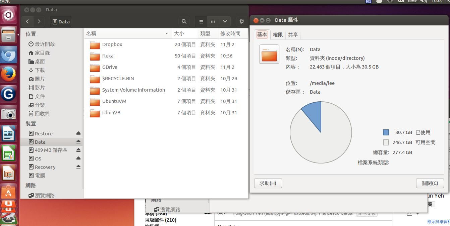The image size is (450, 226).
Task: Click the 求助(H) help button
Action: point(268,183)
